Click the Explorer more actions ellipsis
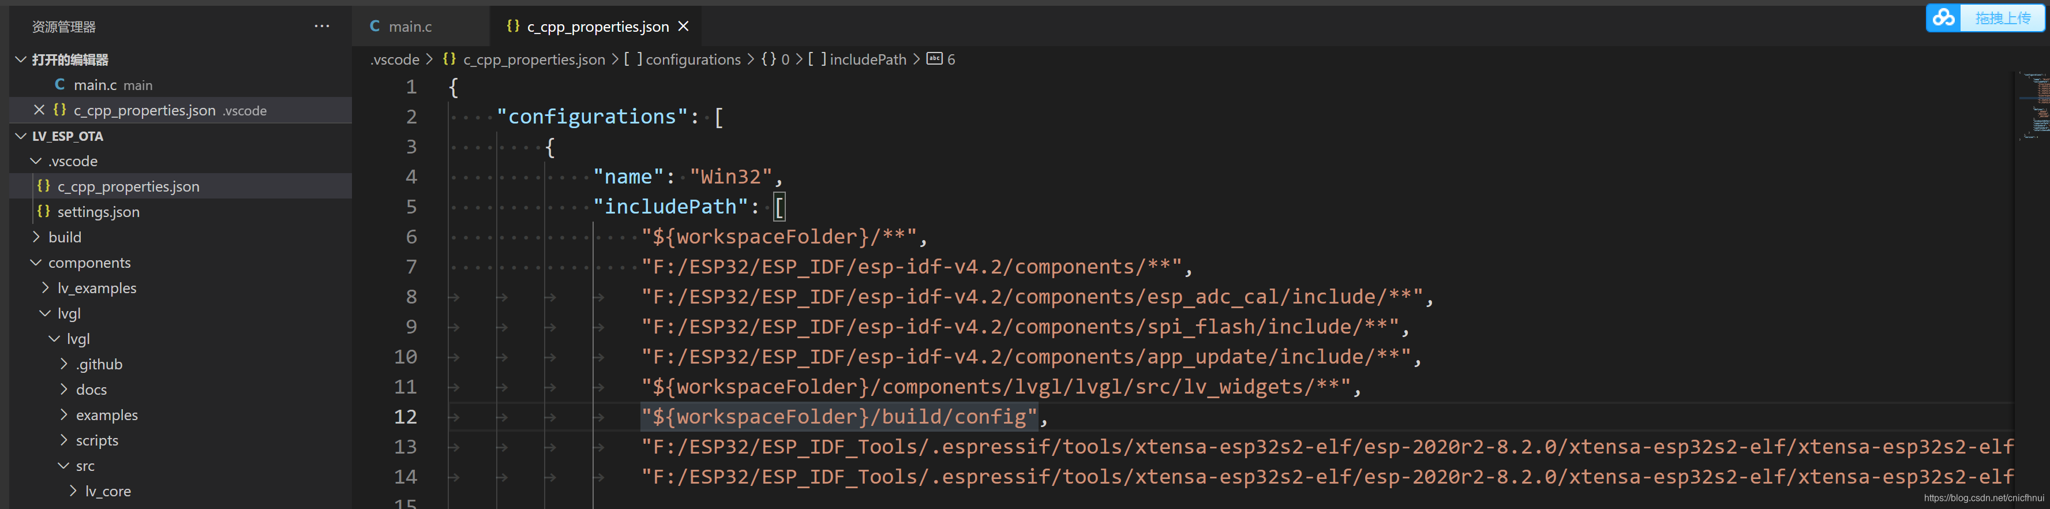The width and height of the screenshot is (2050, 509). coord(321,25)
